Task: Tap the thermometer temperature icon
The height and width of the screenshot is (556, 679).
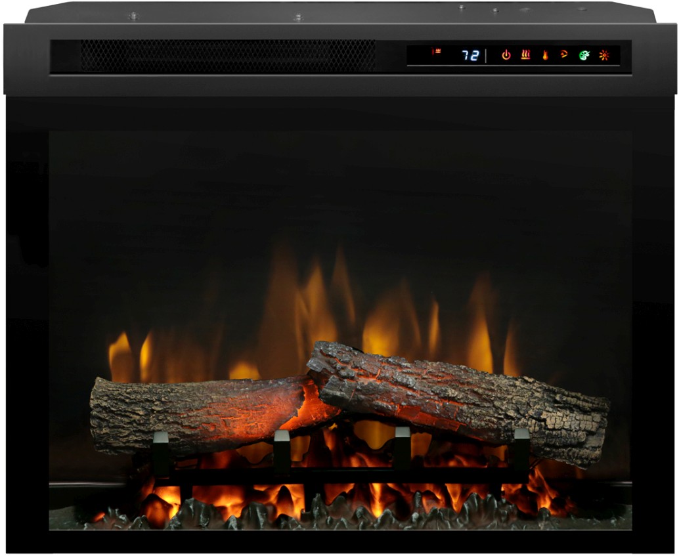Action: pyautogui.click(x=545, y=55)
